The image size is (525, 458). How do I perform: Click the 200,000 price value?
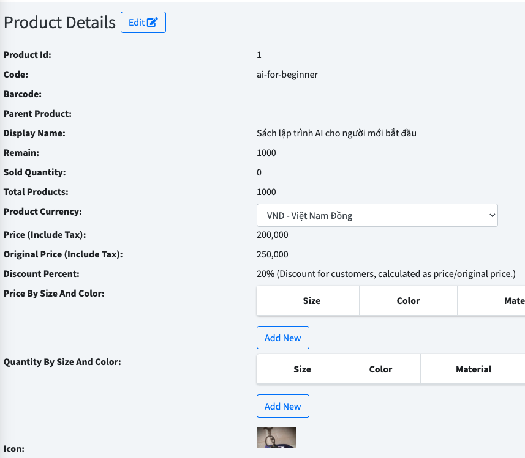tap(273, 235)
